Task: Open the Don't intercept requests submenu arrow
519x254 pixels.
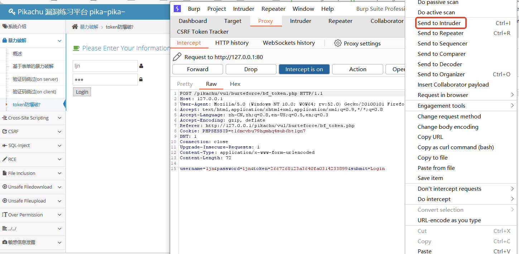Action: tap(513, 189)
